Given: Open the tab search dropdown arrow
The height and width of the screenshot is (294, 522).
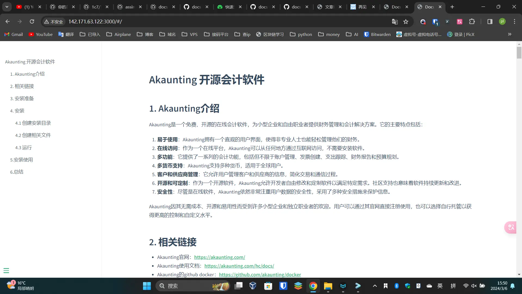Looking at the screenshot, I should pos(7,7).
